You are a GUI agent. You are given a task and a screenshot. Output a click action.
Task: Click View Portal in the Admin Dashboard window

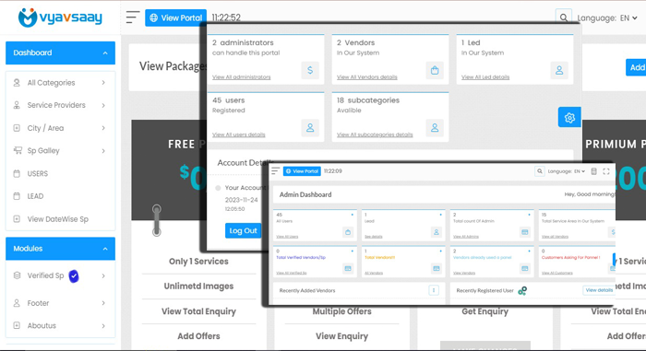302,171
